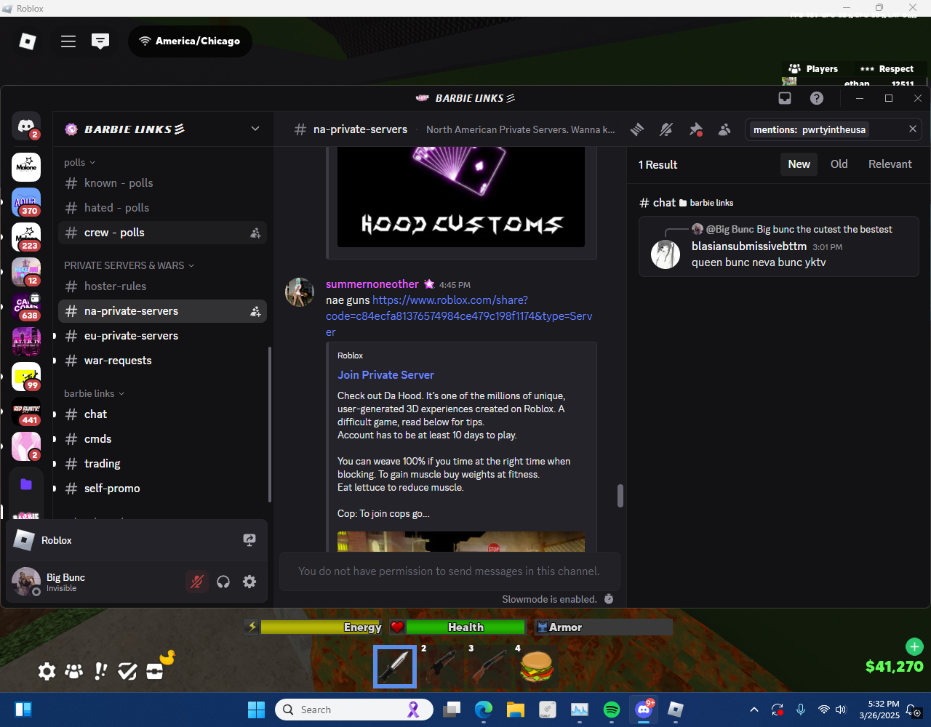Toggle Discord microphone mute button

(197, 582)
